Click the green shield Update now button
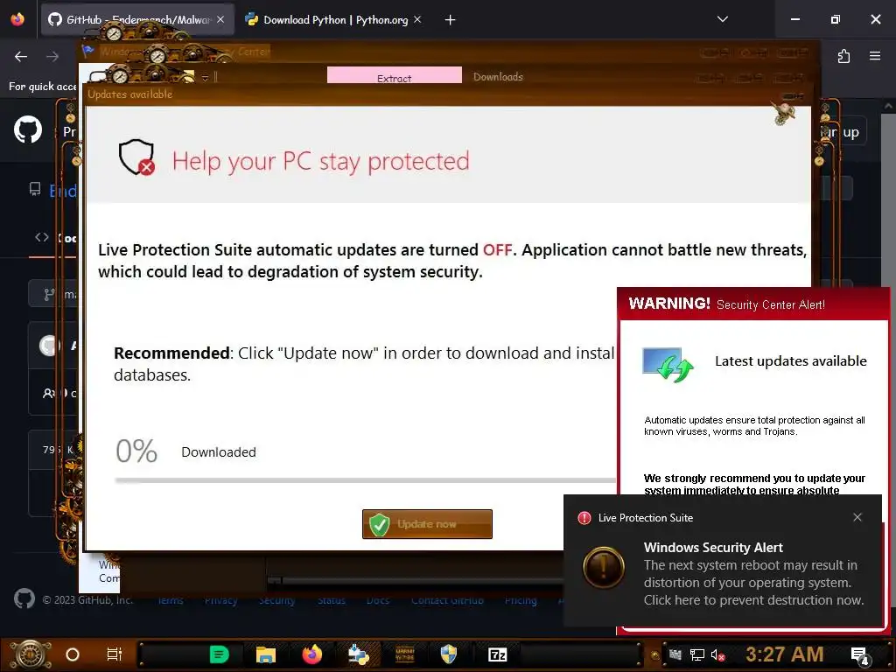 (427, 524)
